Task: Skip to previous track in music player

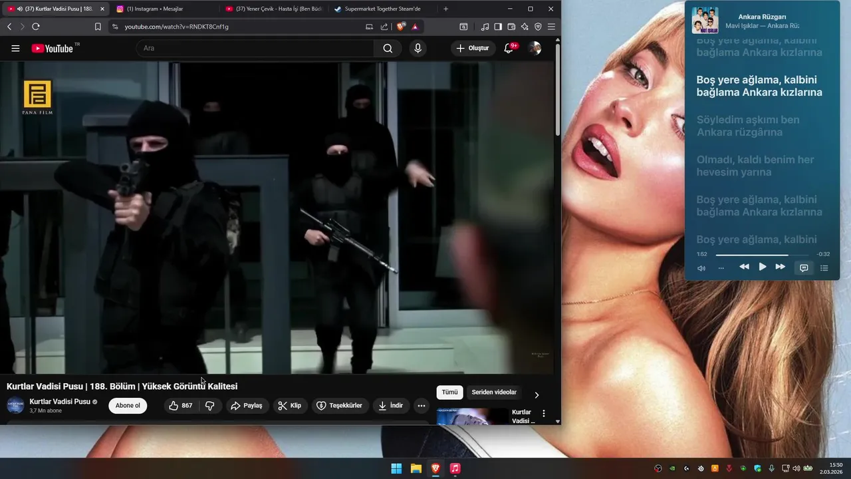Action: [x=744, y=267]
